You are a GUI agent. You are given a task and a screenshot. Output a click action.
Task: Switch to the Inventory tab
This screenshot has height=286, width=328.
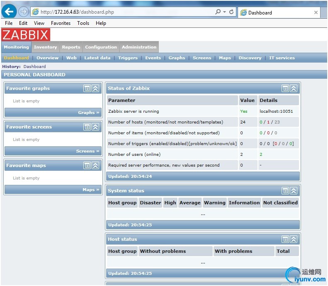coord(45,47)
